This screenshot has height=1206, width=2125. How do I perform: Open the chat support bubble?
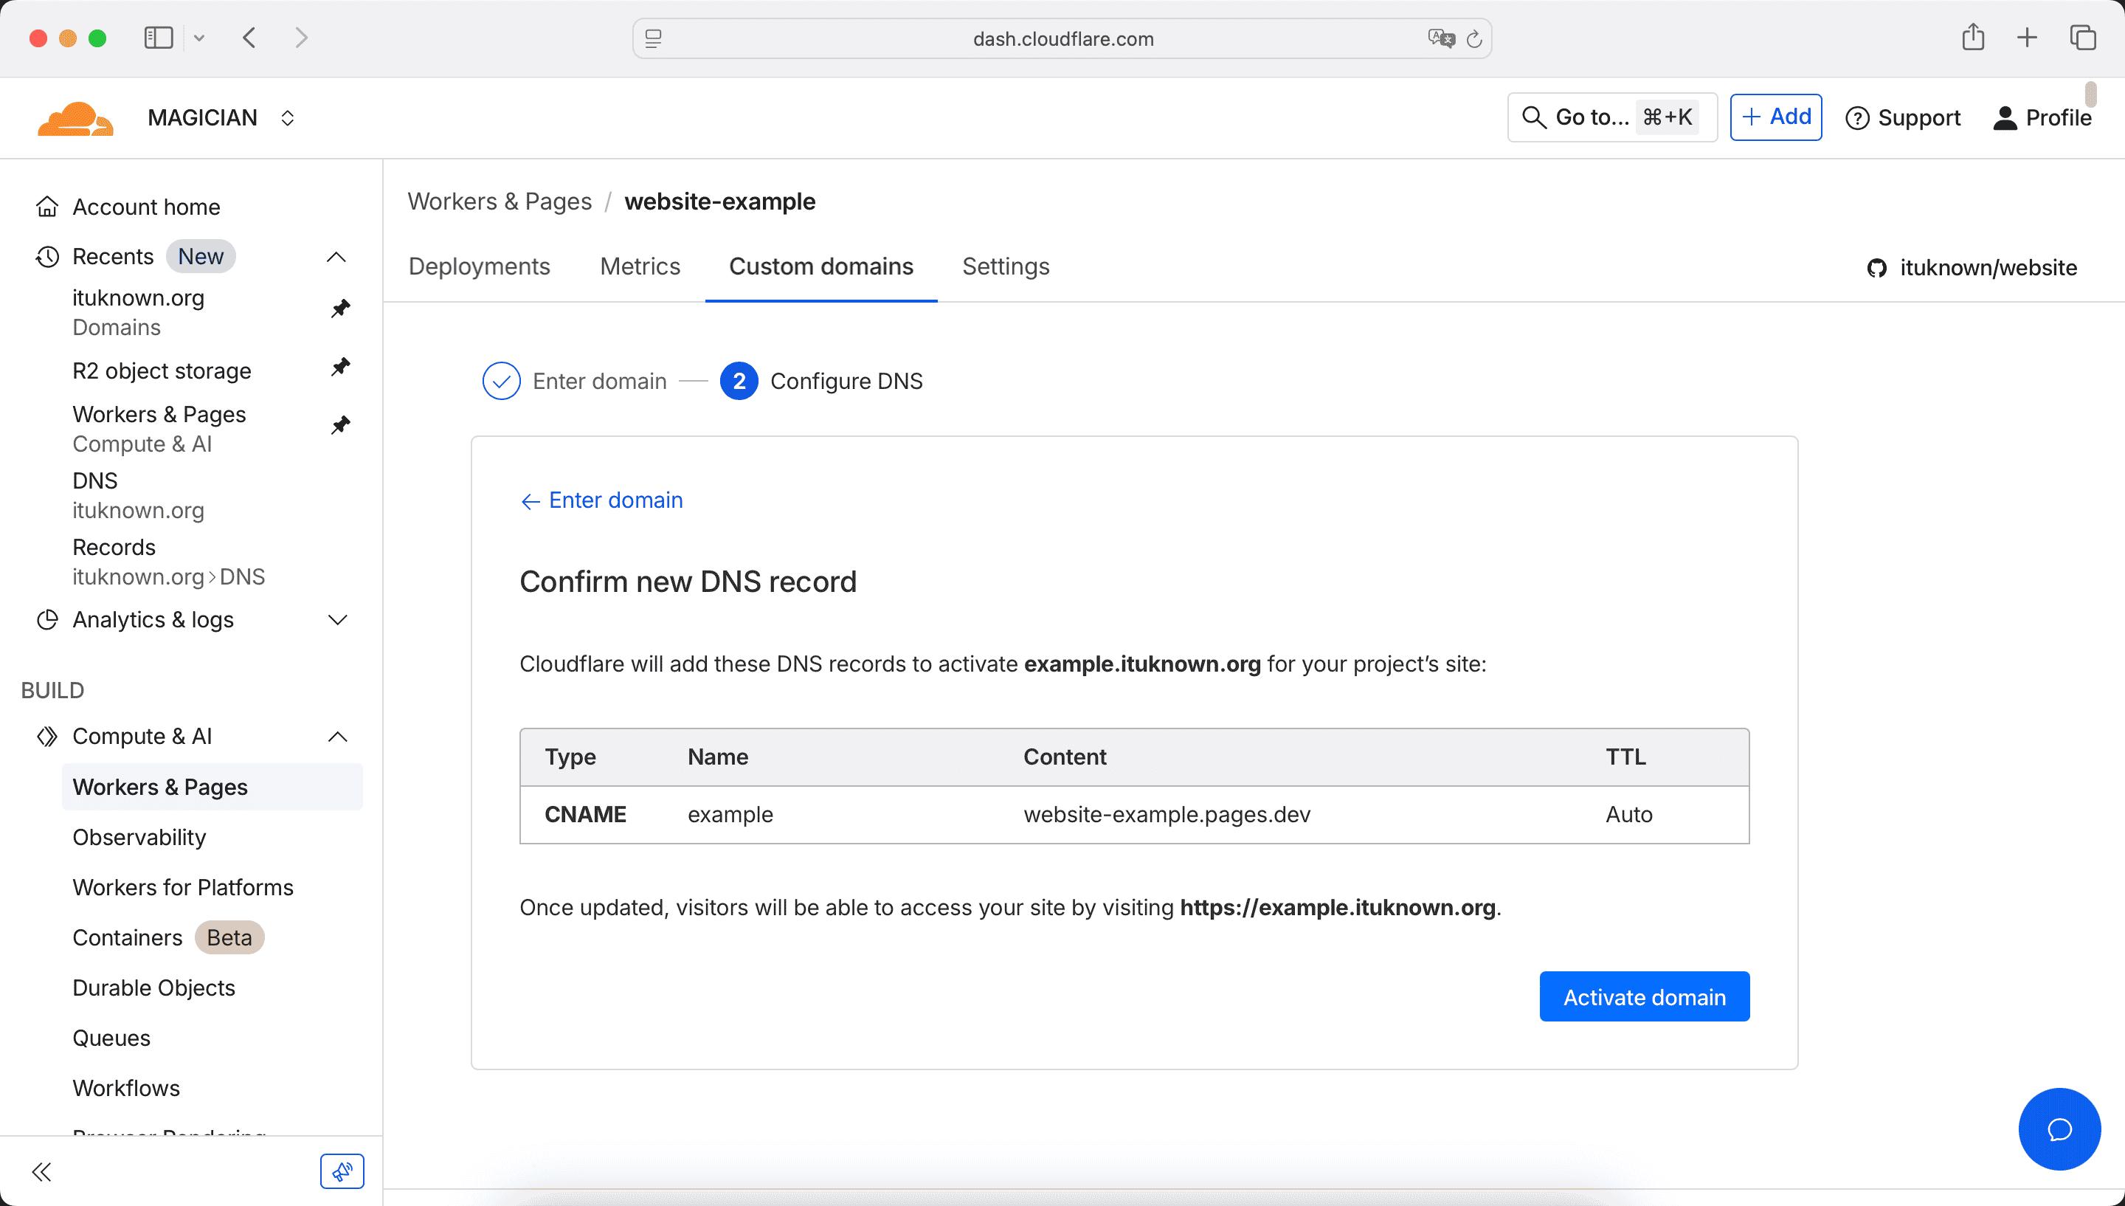tap(2059, 1129)
